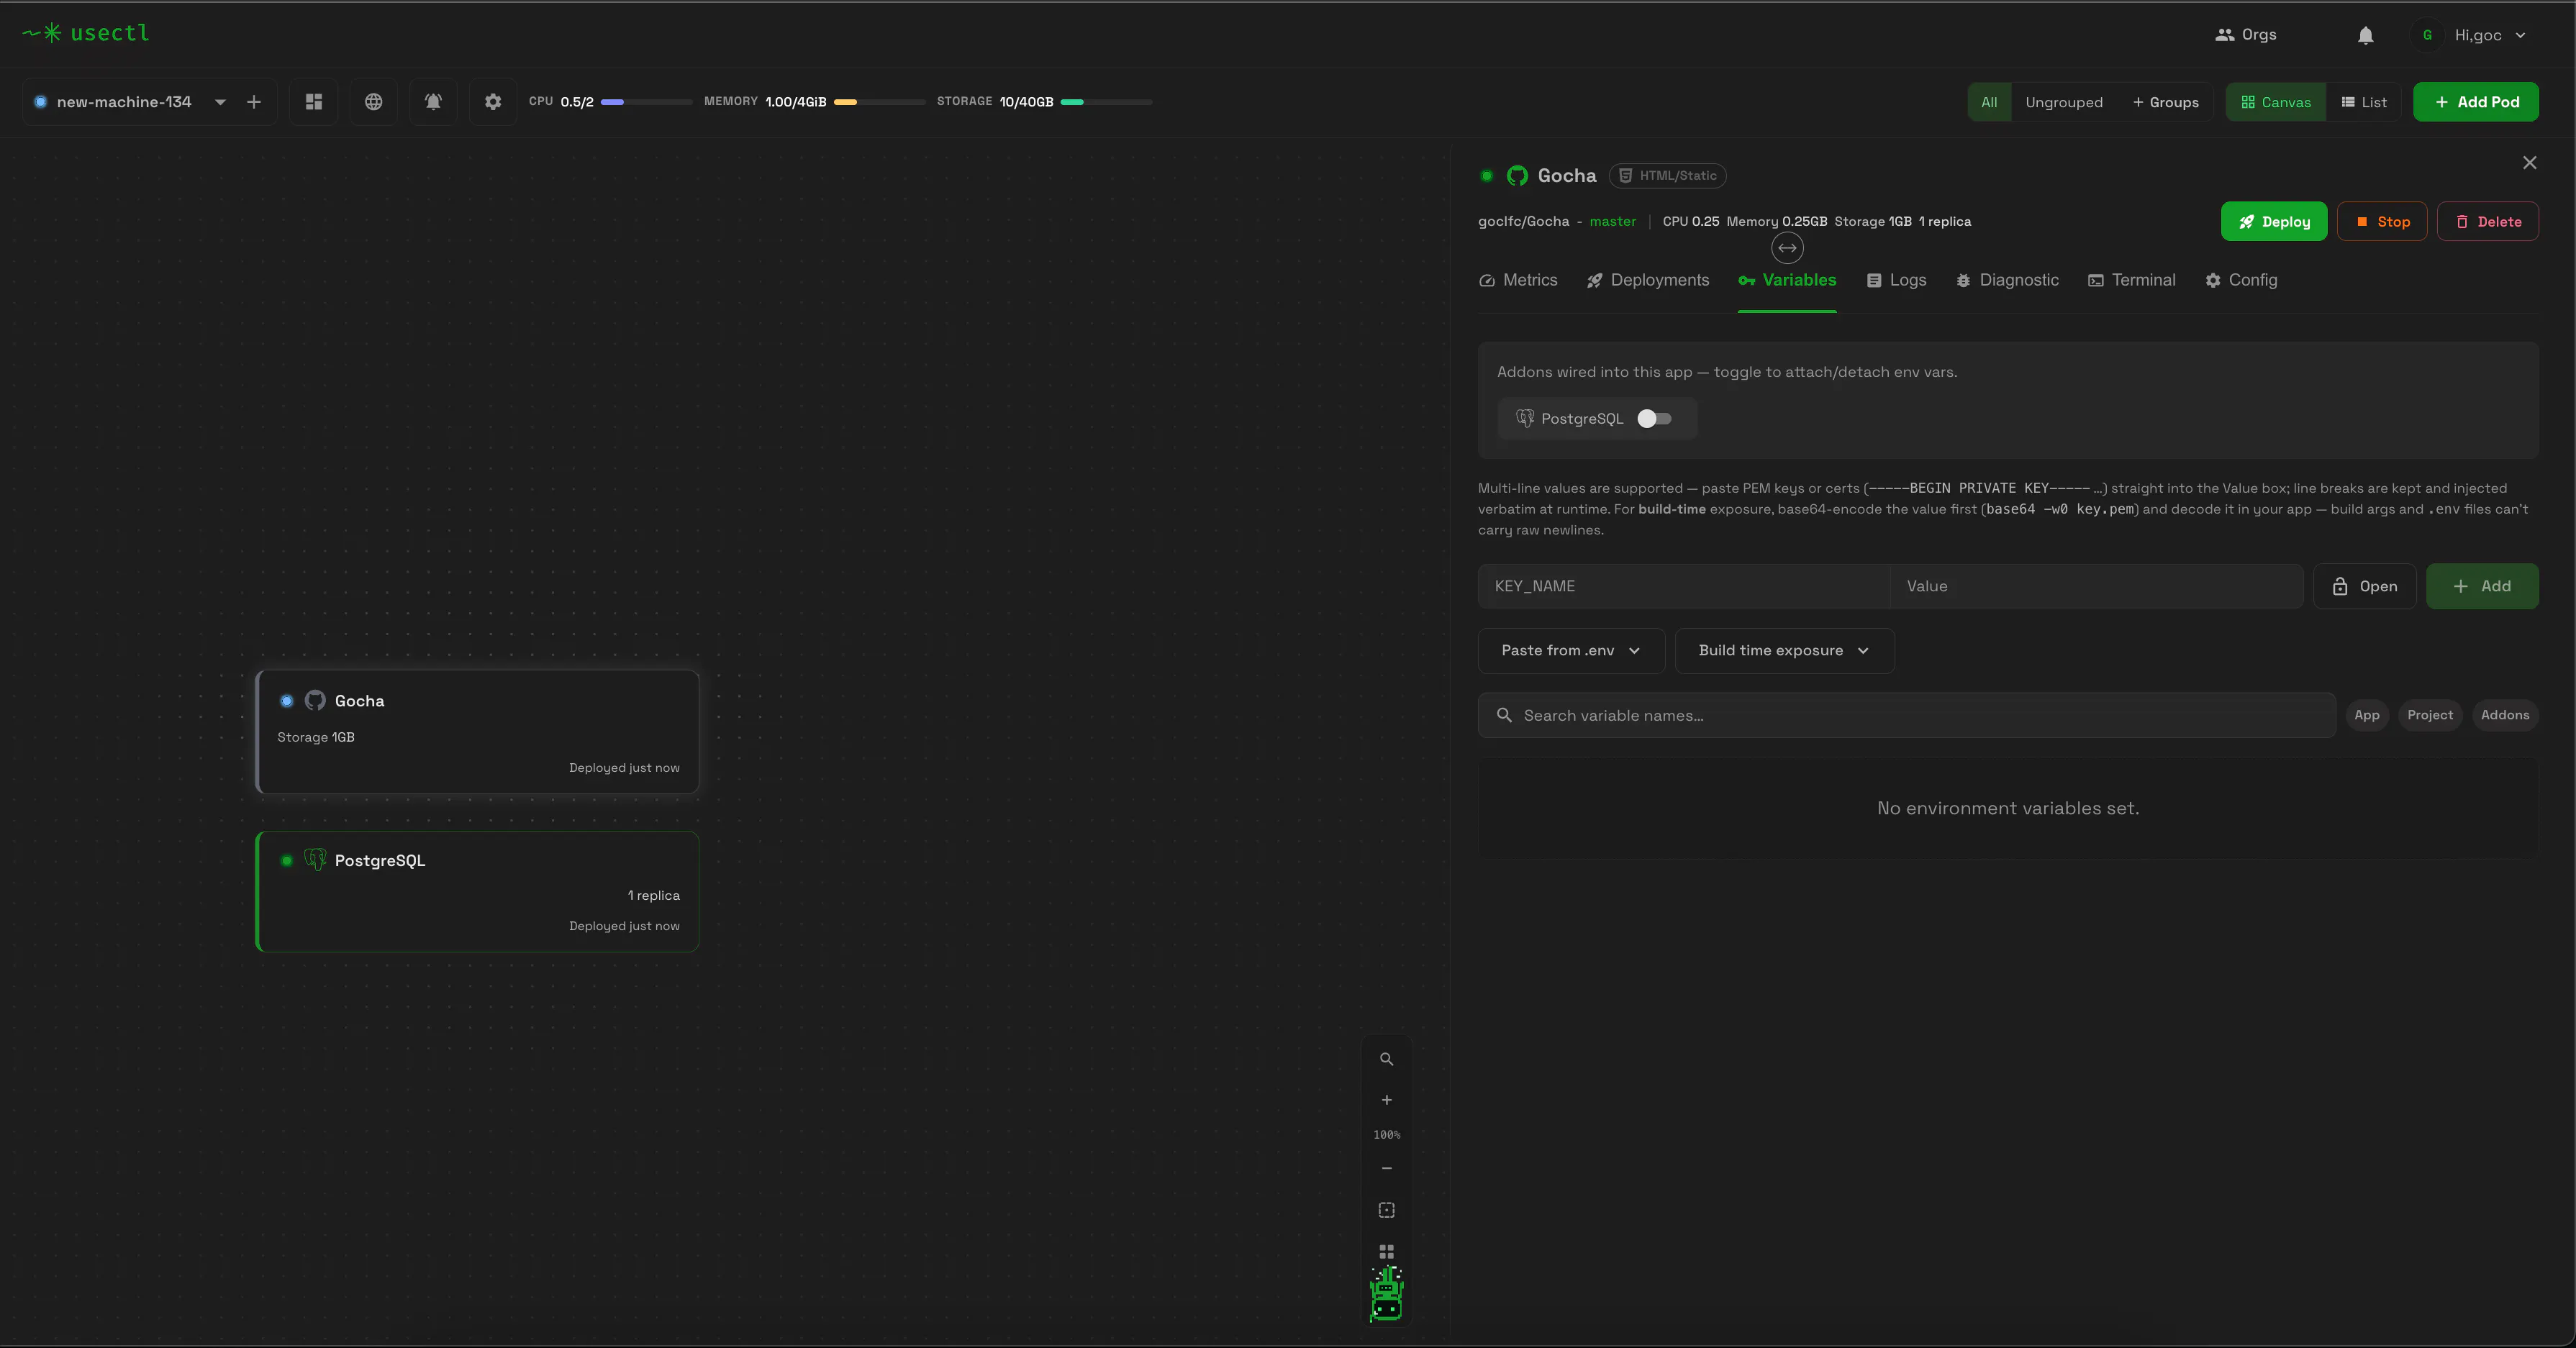
Task: Zoom in on the canvas
Action: (1387, 1100)
